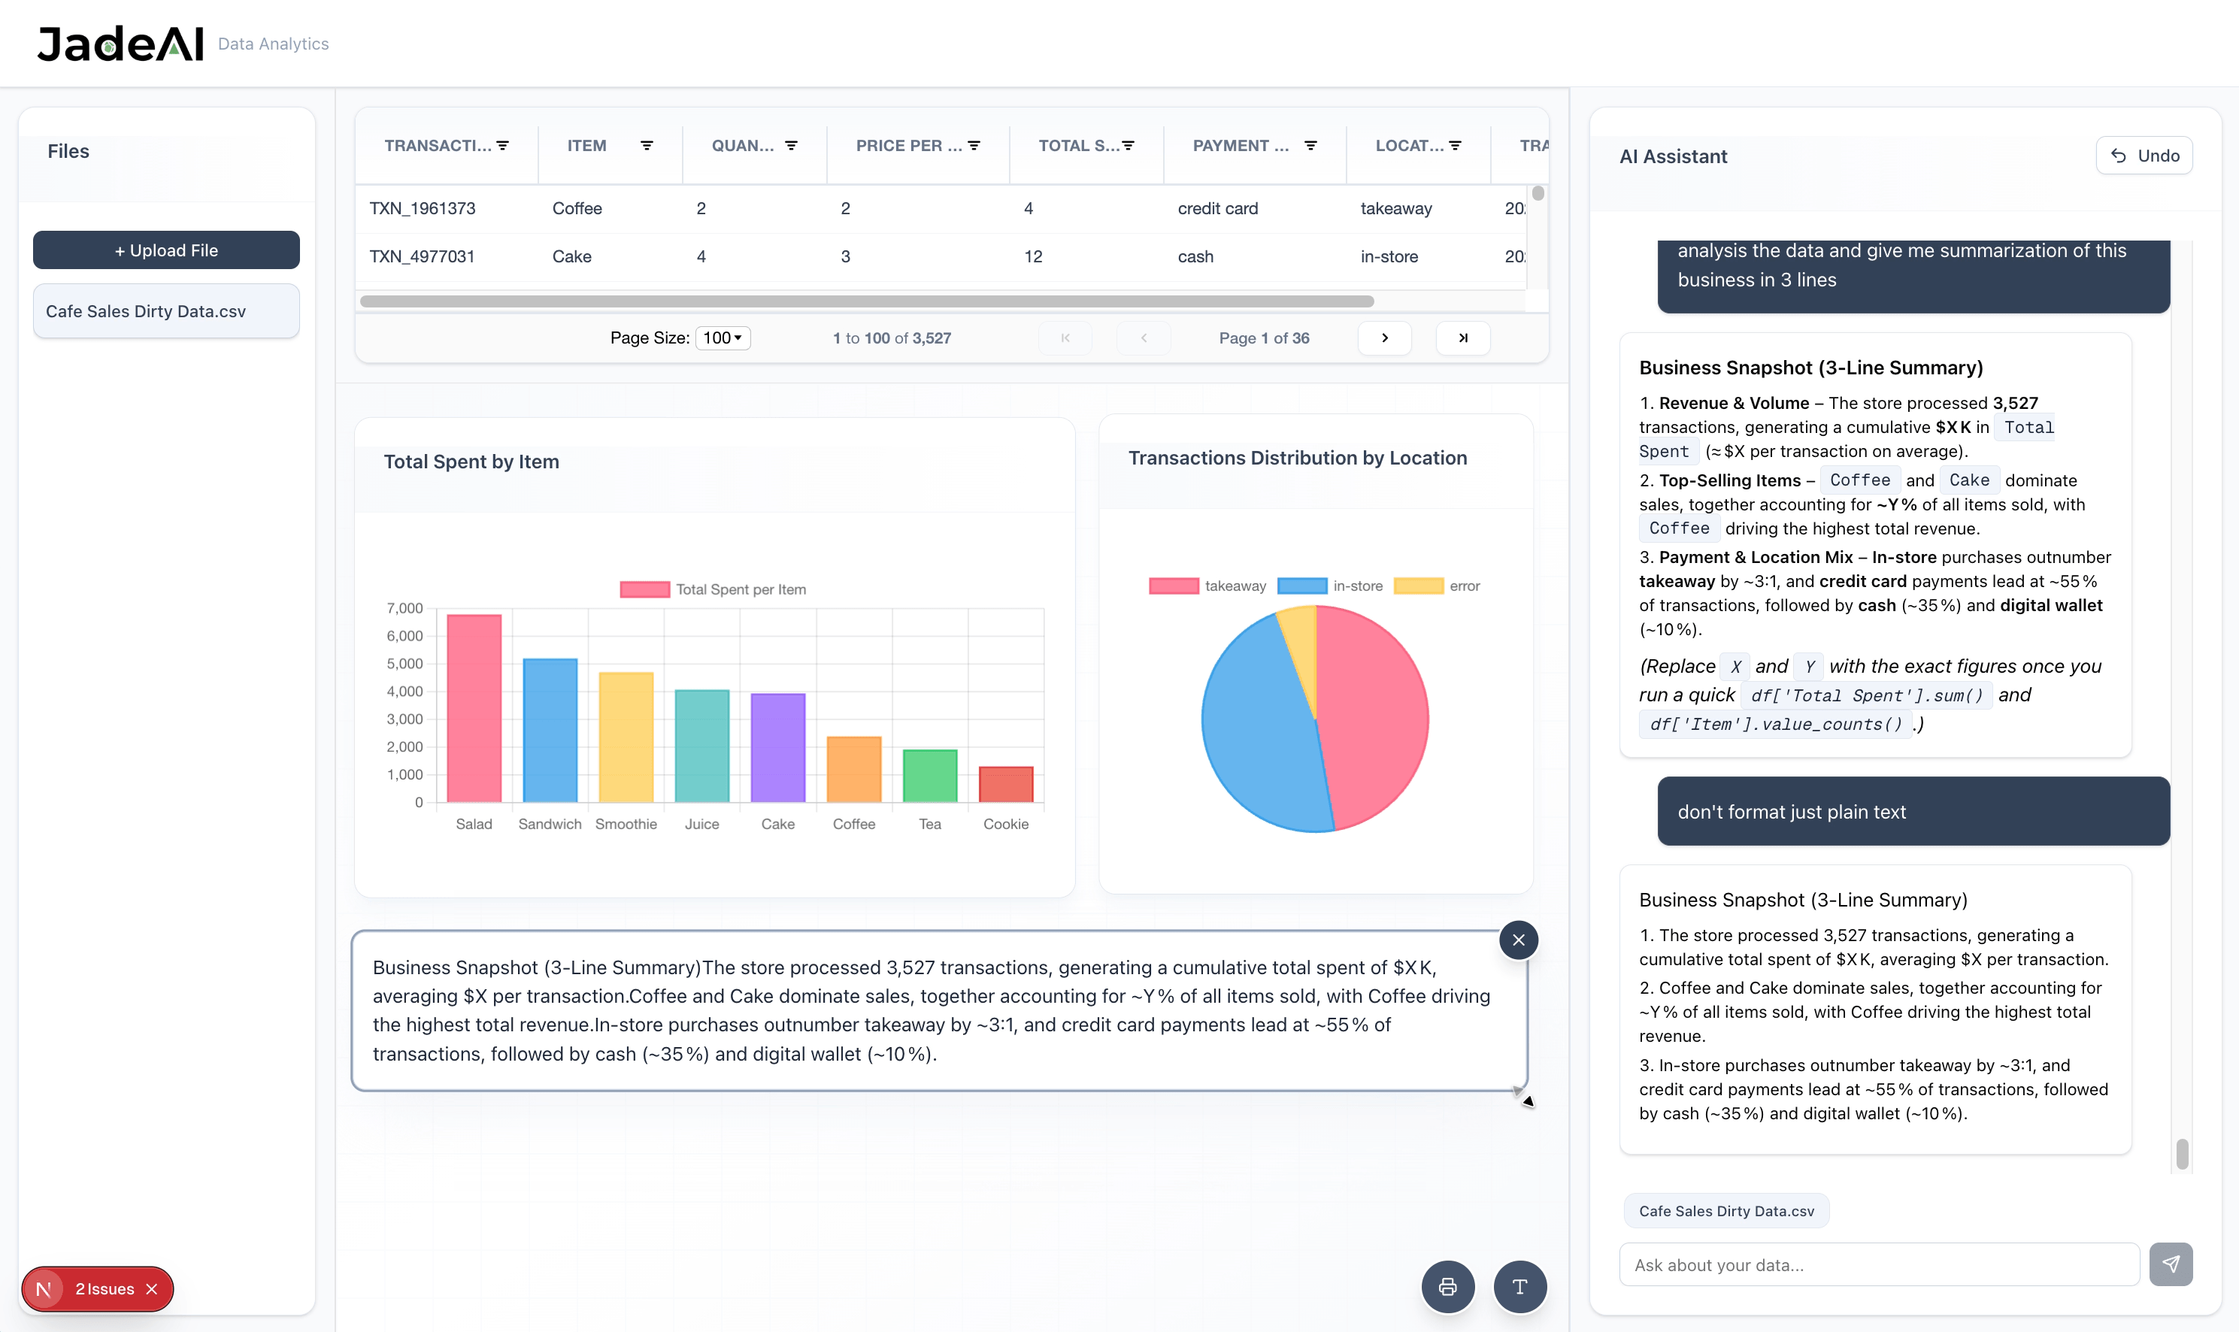Click the Ask about your data input field
This screenshot has width=2239, height=1332.
click(1877, 1264)
